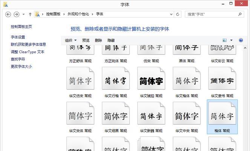Select the 华文隶书 常规 font icon

(x=222, y=78)
